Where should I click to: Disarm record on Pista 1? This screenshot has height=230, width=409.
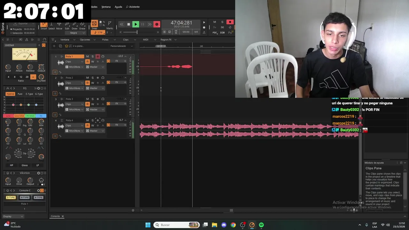pos(98,57)
